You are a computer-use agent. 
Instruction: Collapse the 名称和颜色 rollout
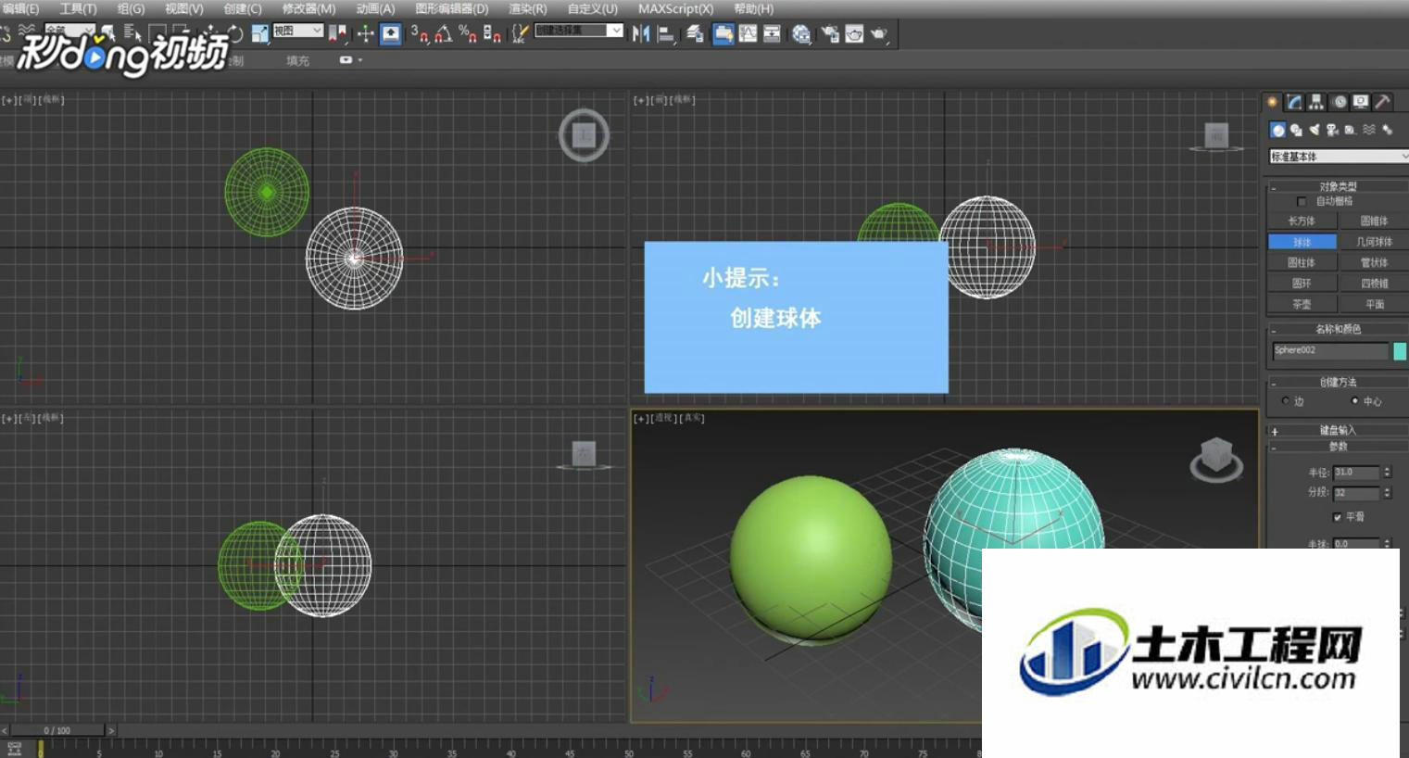click(1338, 329)
